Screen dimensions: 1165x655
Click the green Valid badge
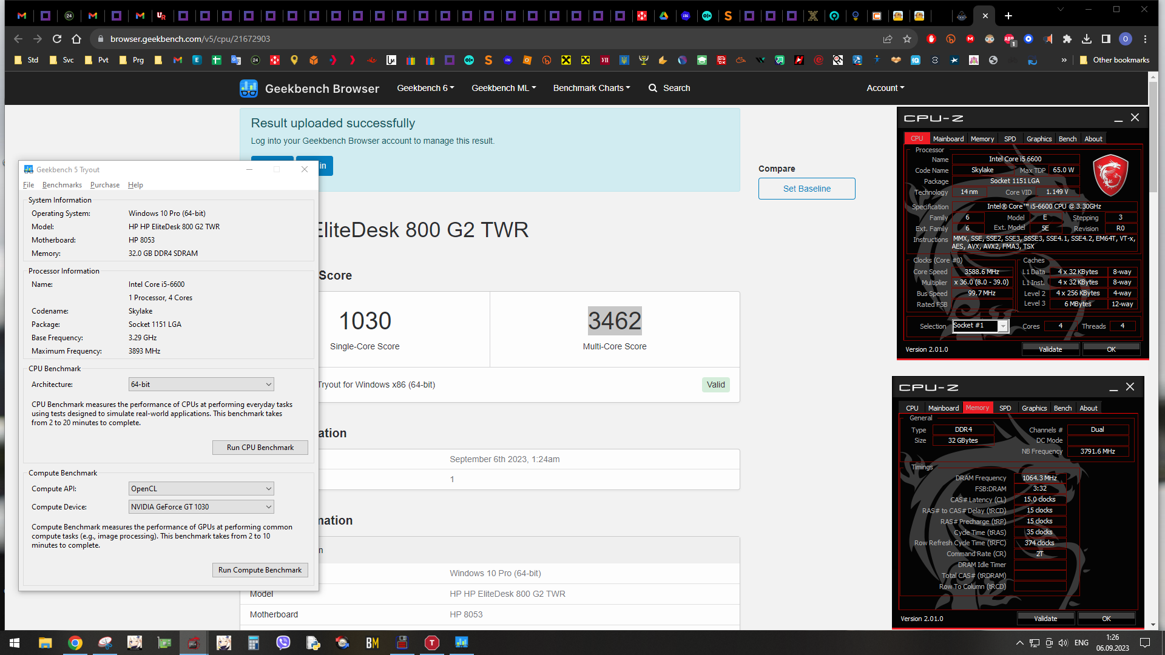coord(716,385)
